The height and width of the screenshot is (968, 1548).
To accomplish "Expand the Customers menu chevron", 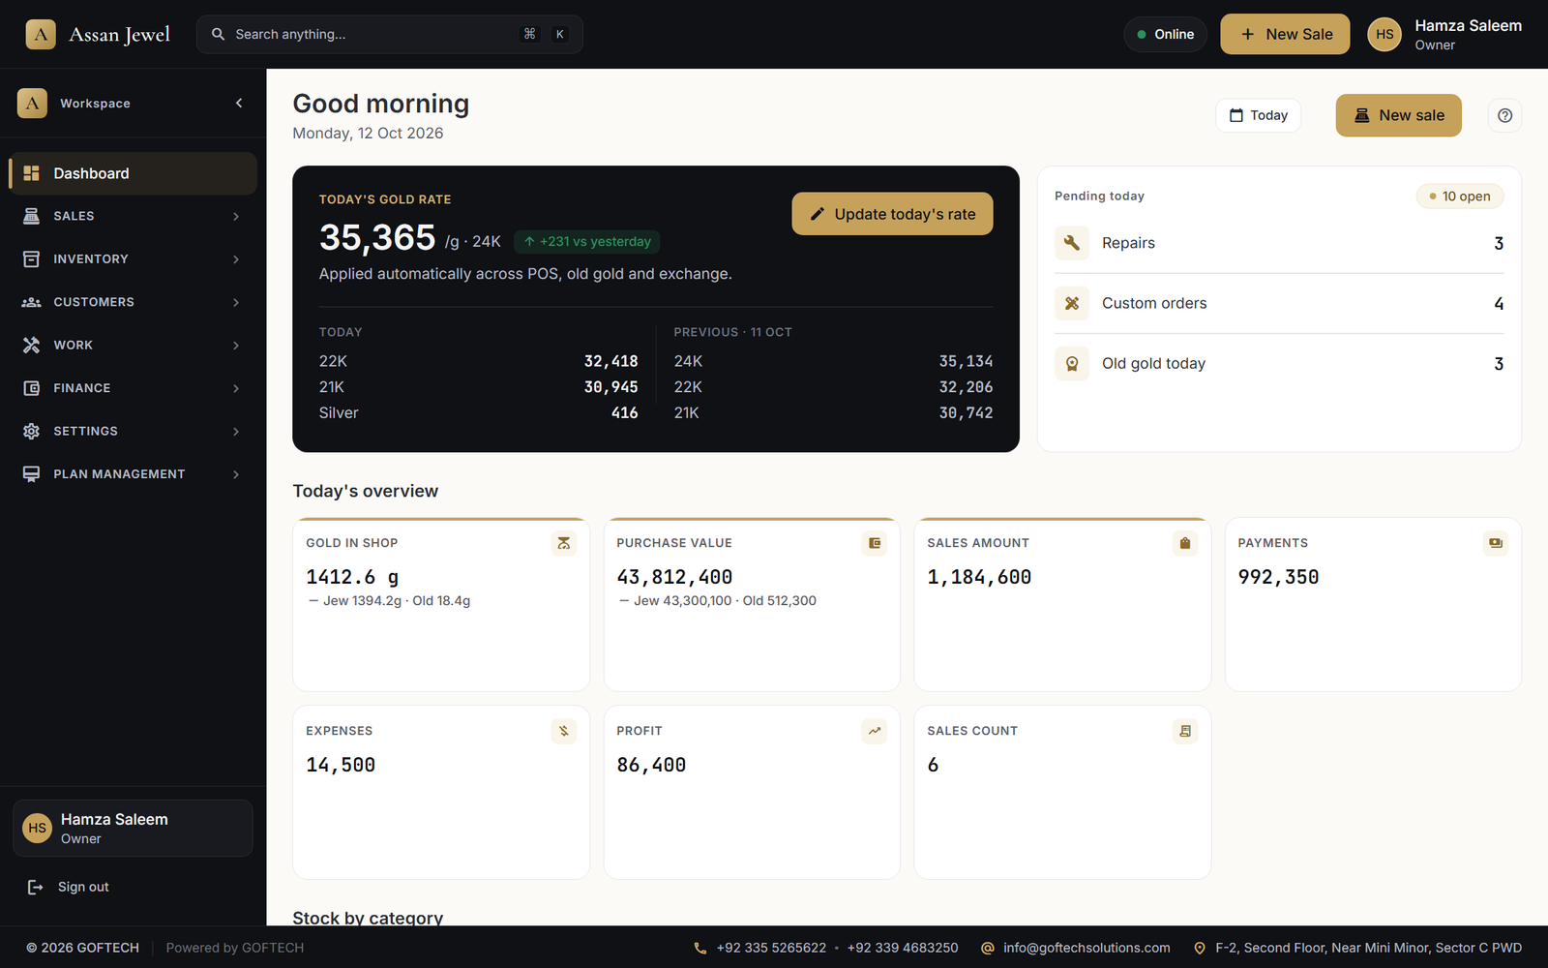I will (236, 302).
